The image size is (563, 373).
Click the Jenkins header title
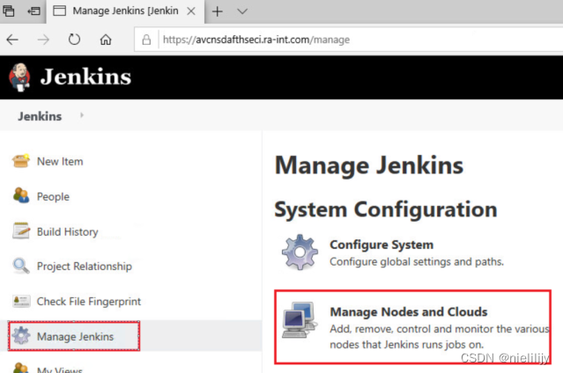[85, 77]
